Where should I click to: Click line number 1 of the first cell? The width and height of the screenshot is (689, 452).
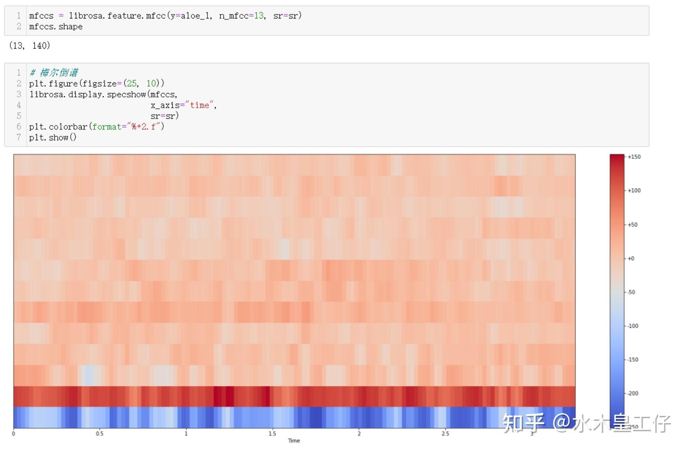click(x=18, y=15)
